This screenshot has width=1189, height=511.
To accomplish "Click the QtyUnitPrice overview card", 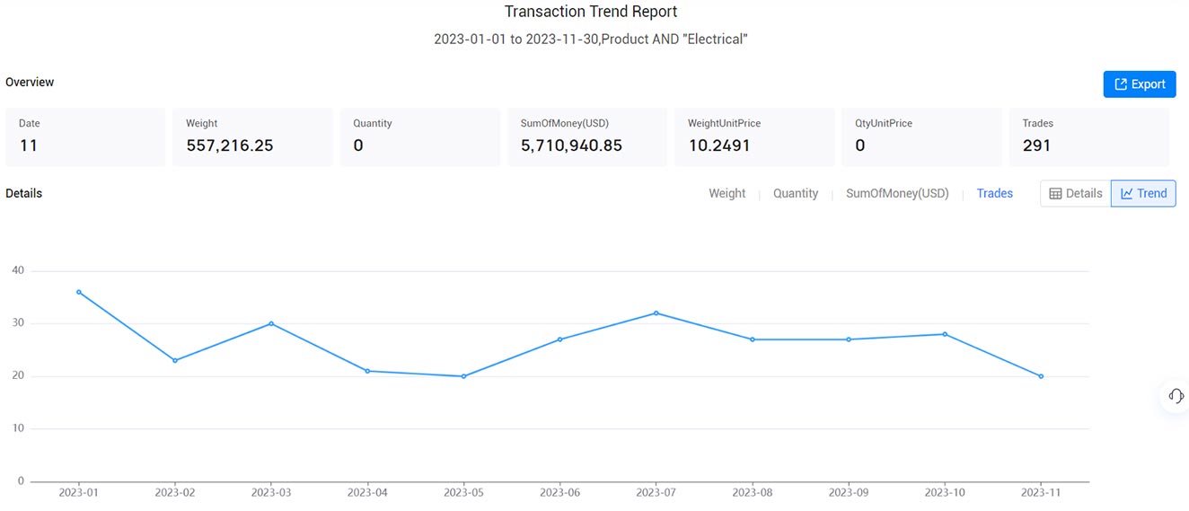I will pyautogui.click(x=921, y=137).
